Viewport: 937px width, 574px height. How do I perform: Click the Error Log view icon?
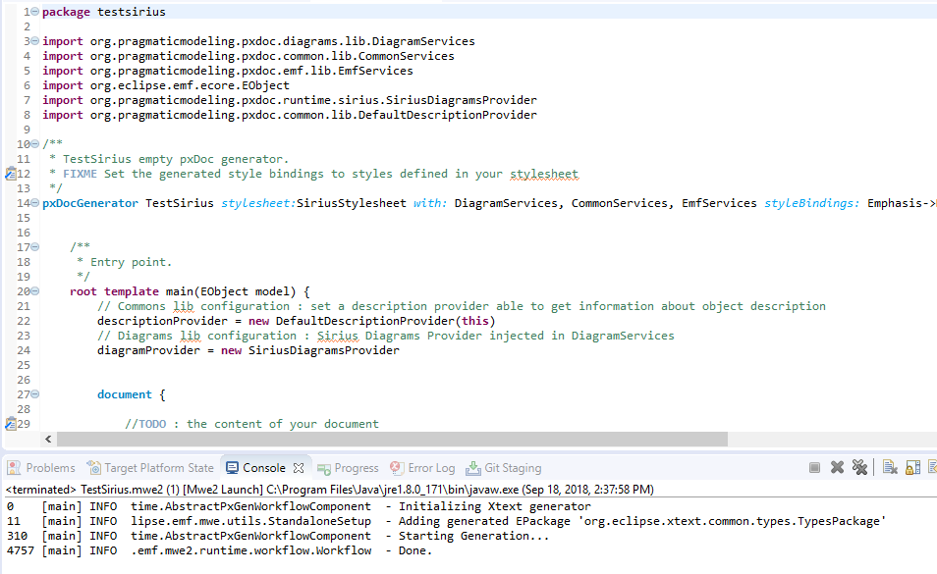pos(397,468)
